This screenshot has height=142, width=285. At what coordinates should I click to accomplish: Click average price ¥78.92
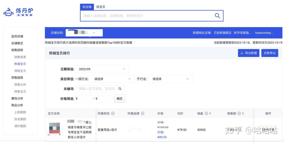(x=182, y=130)
